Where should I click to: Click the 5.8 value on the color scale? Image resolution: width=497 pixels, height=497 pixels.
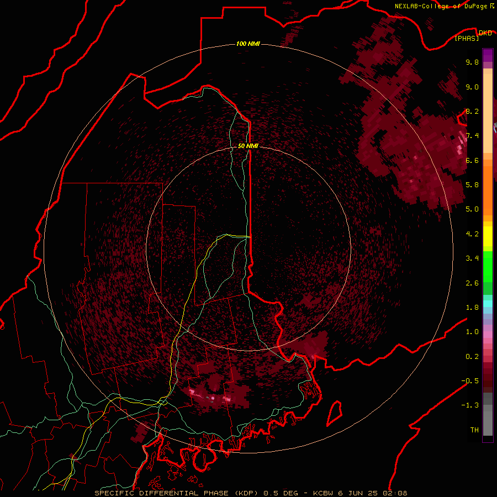[x=472, y=185]
